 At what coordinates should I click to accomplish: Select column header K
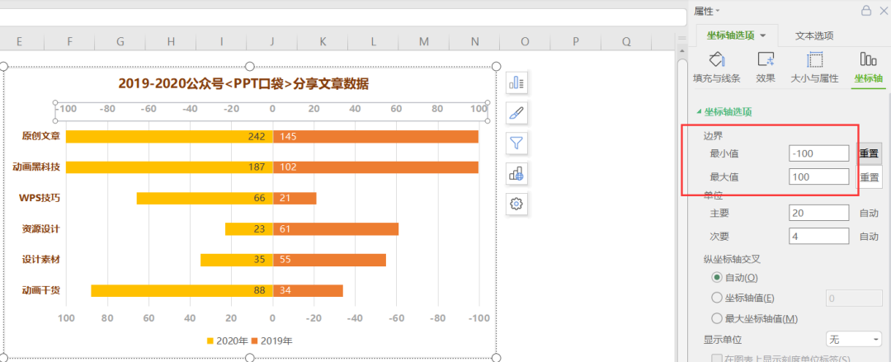click(x=323, y=41)
